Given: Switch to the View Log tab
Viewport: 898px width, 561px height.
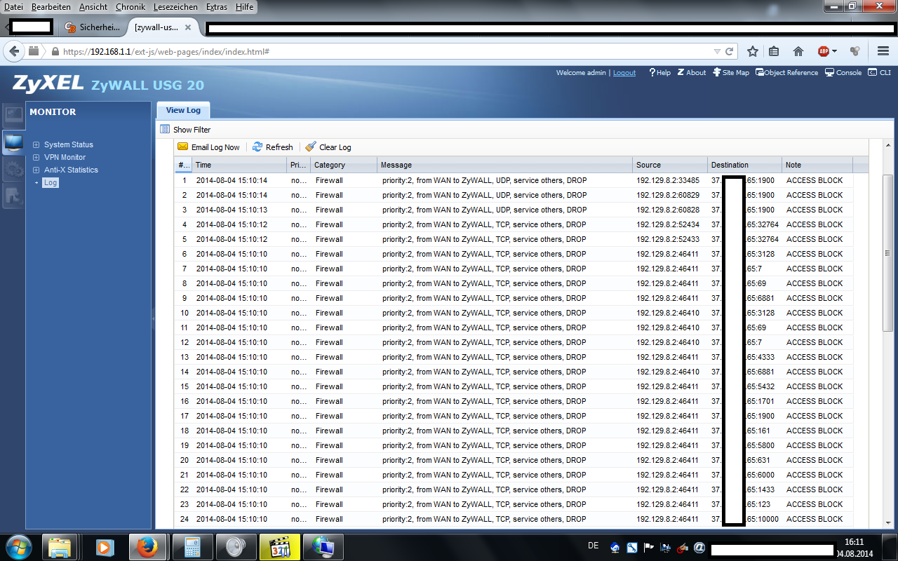Looking at the screenshot, I should (x=183, y=110).
